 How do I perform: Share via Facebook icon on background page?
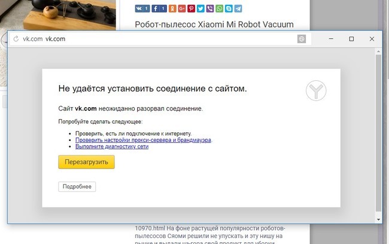[x=159, y=9]
